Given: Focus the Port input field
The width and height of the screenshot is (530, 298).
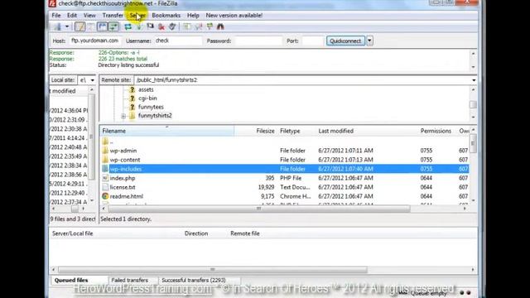Looking at the screenshot, I should (x=312, y=41).
